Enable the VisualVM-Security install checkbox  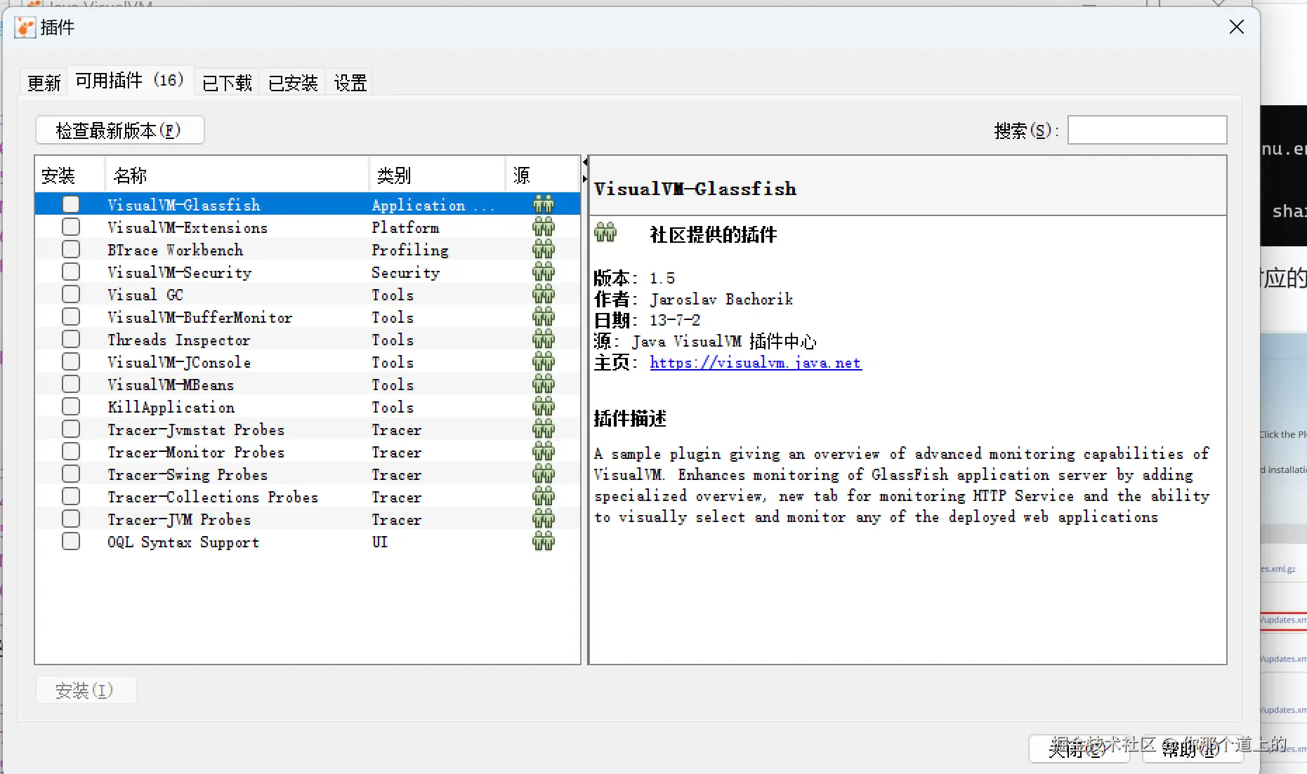[71, 272]
